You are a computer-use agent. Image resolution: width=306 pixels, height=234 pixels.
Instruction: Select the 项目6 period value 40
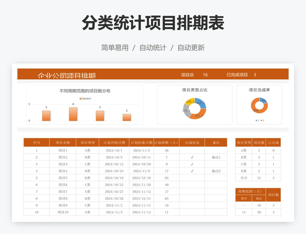point(166,185)
